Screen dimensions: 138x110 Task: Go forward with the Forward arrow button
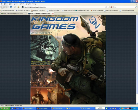[x=6, y=7]
